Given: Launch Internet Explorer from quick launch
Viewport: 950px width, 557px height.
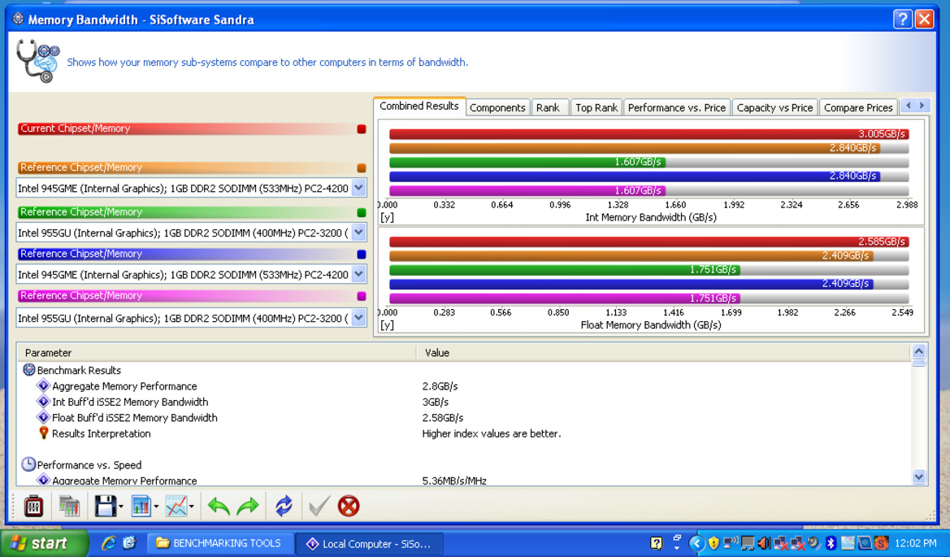Looking at the screenshot, I should [x=108, y=543].
